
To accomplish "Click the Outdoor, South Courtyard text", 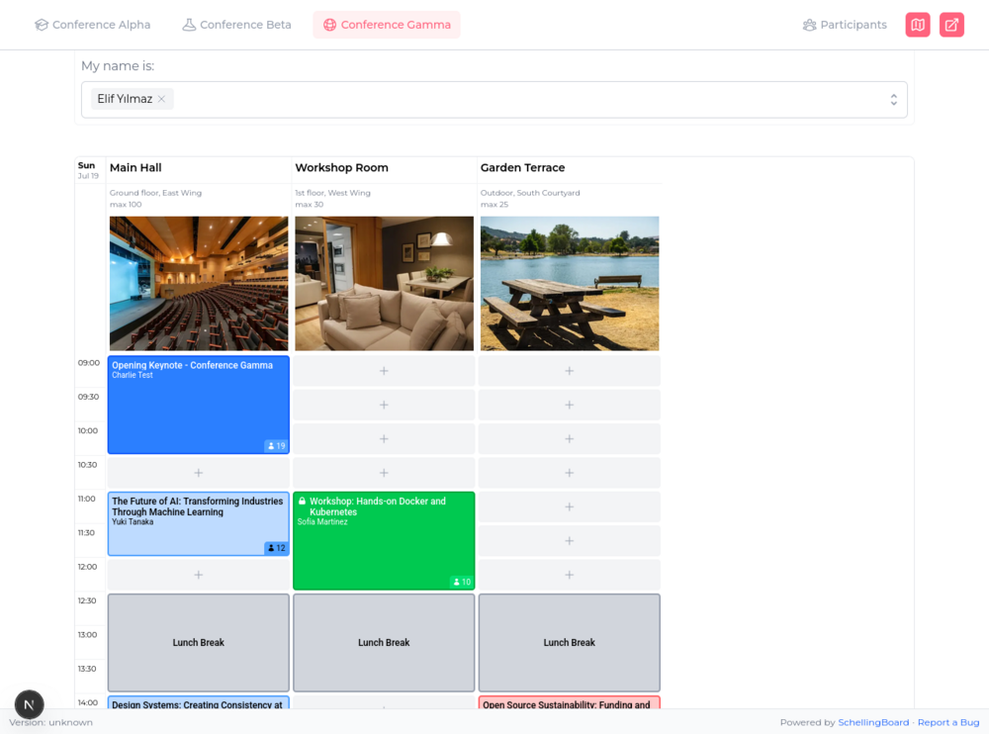I will 530,193.
